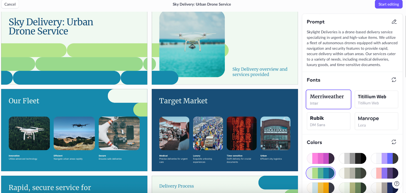Viewport: 406px width, 193px height.
Task: Click the Target Market heading
Action: point(183,101)
